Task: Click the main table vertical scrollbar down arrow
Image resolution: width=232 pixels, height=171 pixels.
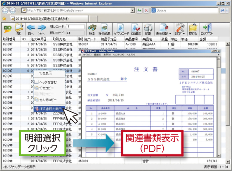Action: click(228, 162)
